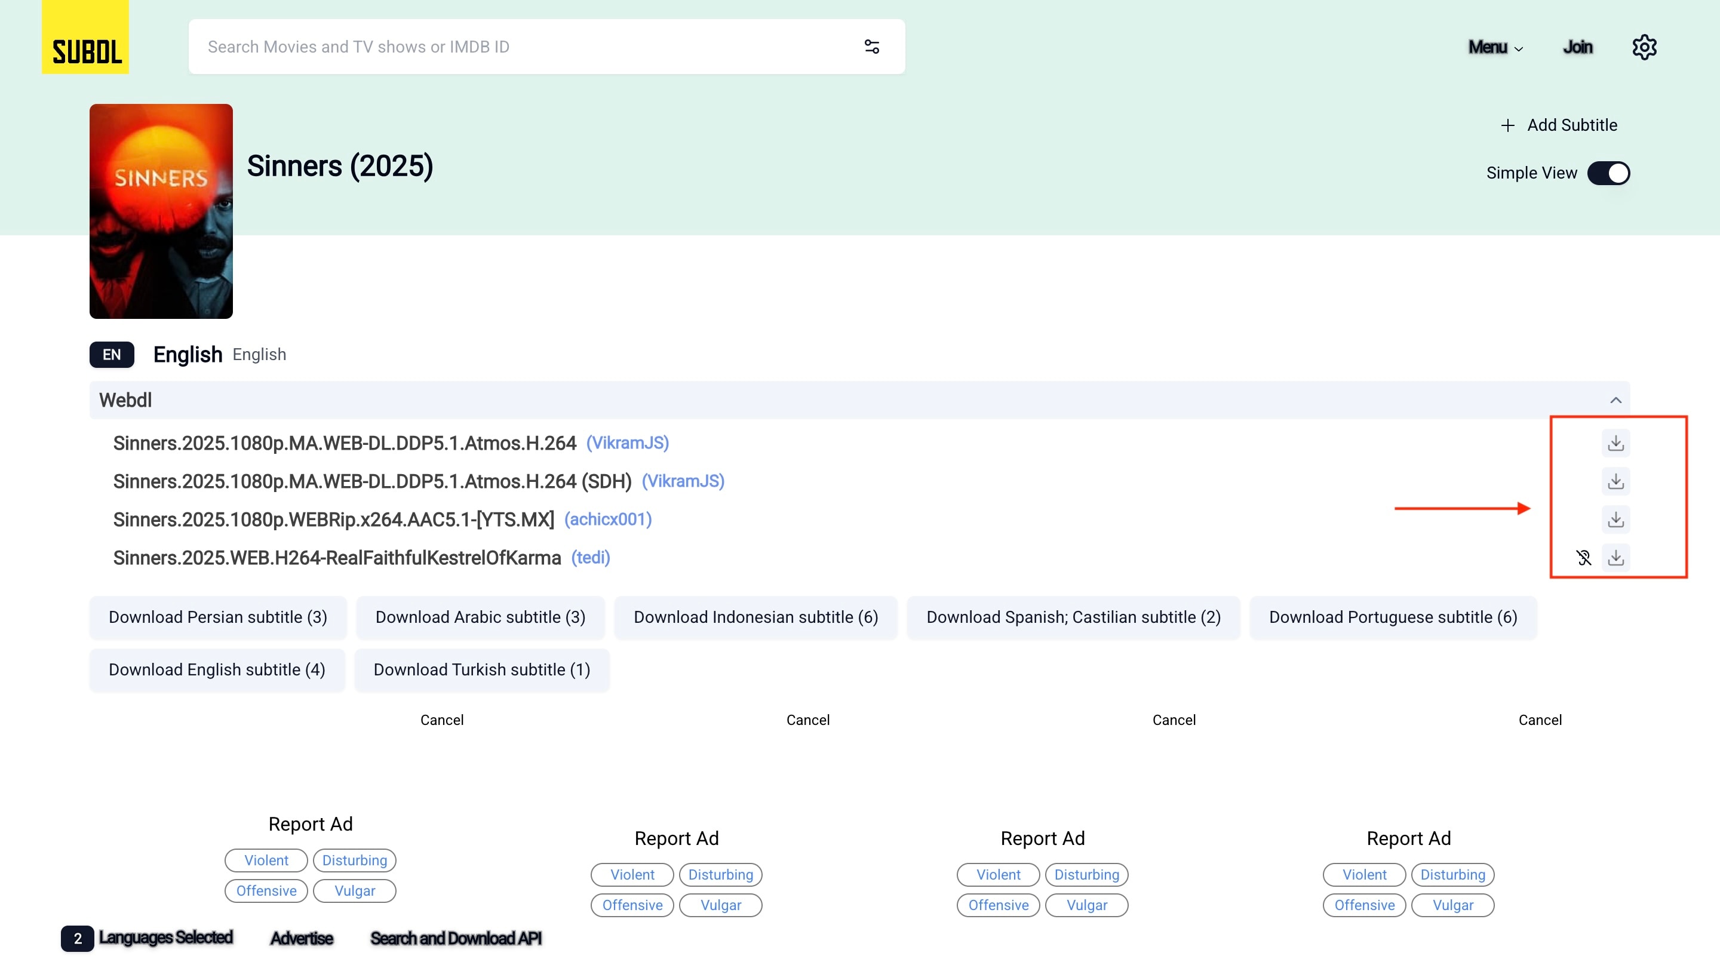The image size is (1720, 965).
Task: Collapse the Webdl section
Action: 1616,400
